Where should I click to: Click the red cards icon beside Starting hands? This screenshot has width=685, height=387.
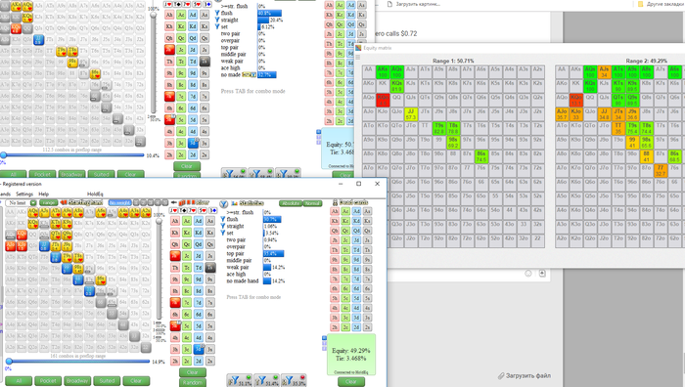point(64,202)
